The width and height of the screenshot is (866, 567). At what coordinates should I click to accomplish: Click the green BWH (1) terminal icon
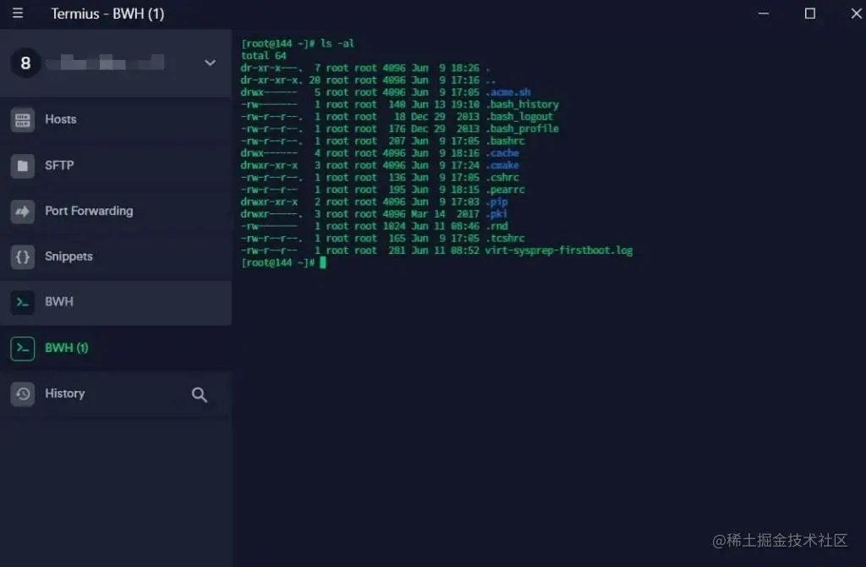pyautogui.click(x=23, y=348)
